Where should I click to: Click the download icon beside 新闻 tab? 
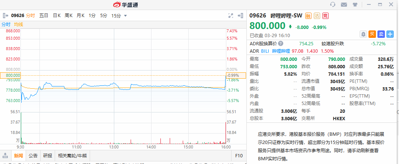pyautogui.click(x=6, y=155)
